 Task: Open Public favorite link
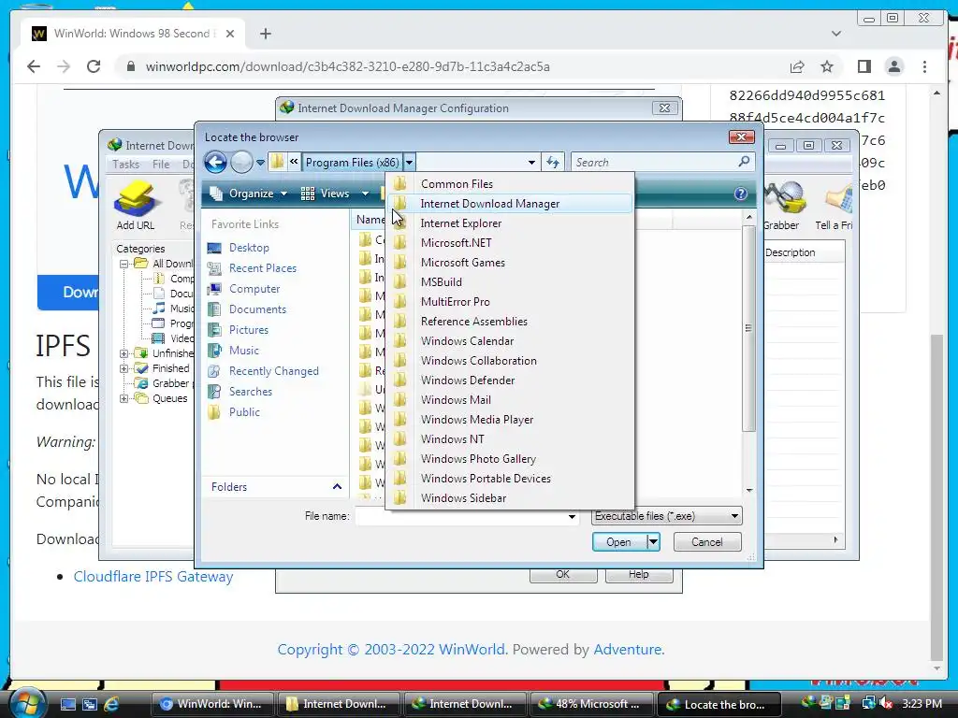pyautogui.click(x=244, y=412)
